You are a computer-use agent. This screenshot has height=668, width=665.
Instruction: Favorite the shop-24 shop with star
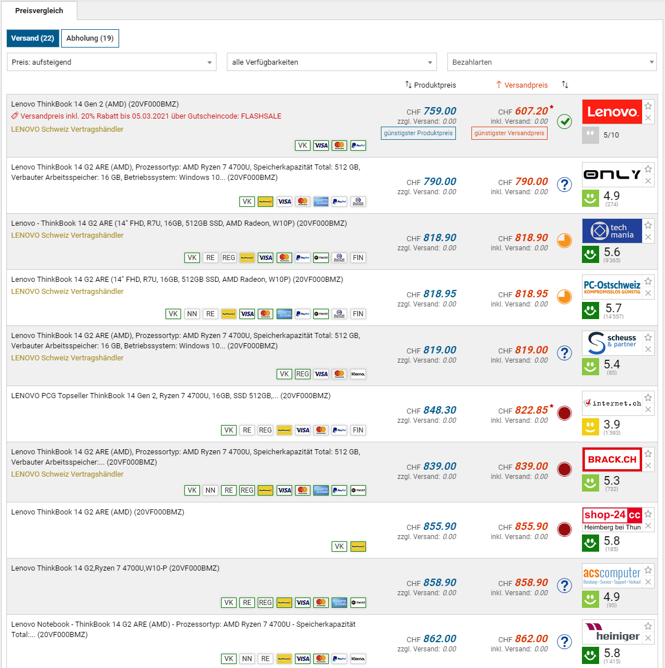point(648,514)
